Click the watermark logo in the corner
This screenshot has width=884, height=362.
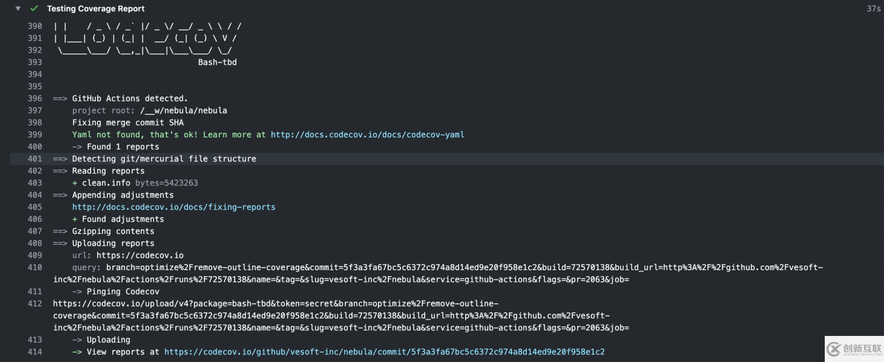coord(853,349)
